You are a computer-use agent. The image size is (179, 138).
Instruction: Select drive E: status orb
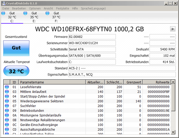coord(25,13)
